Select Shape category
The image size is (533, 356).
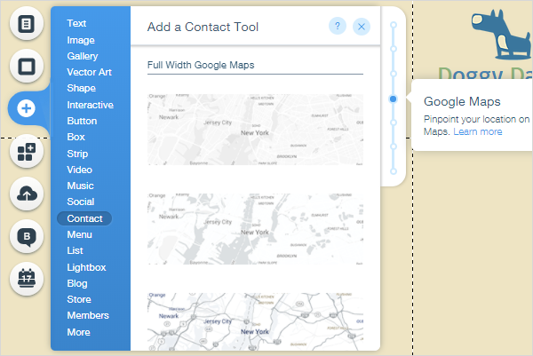pos(81,88)
